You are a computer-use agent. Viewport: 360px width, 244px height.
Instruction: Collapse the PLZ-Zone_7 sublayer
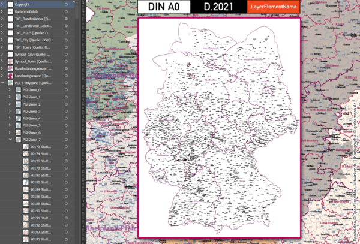click(10, 140)
